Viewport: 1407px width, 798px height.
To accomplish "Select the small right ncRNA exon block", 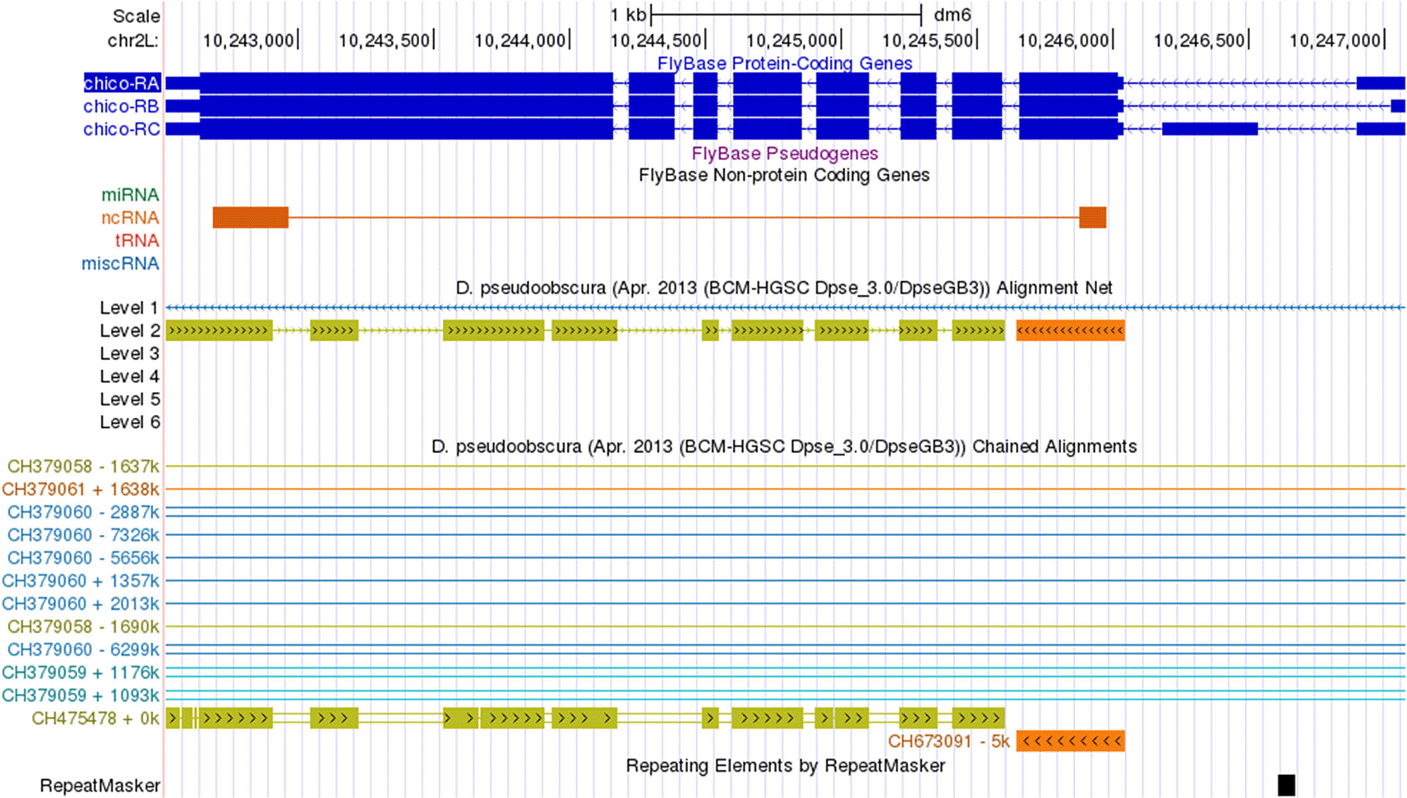I will [x=1092, y=218].
